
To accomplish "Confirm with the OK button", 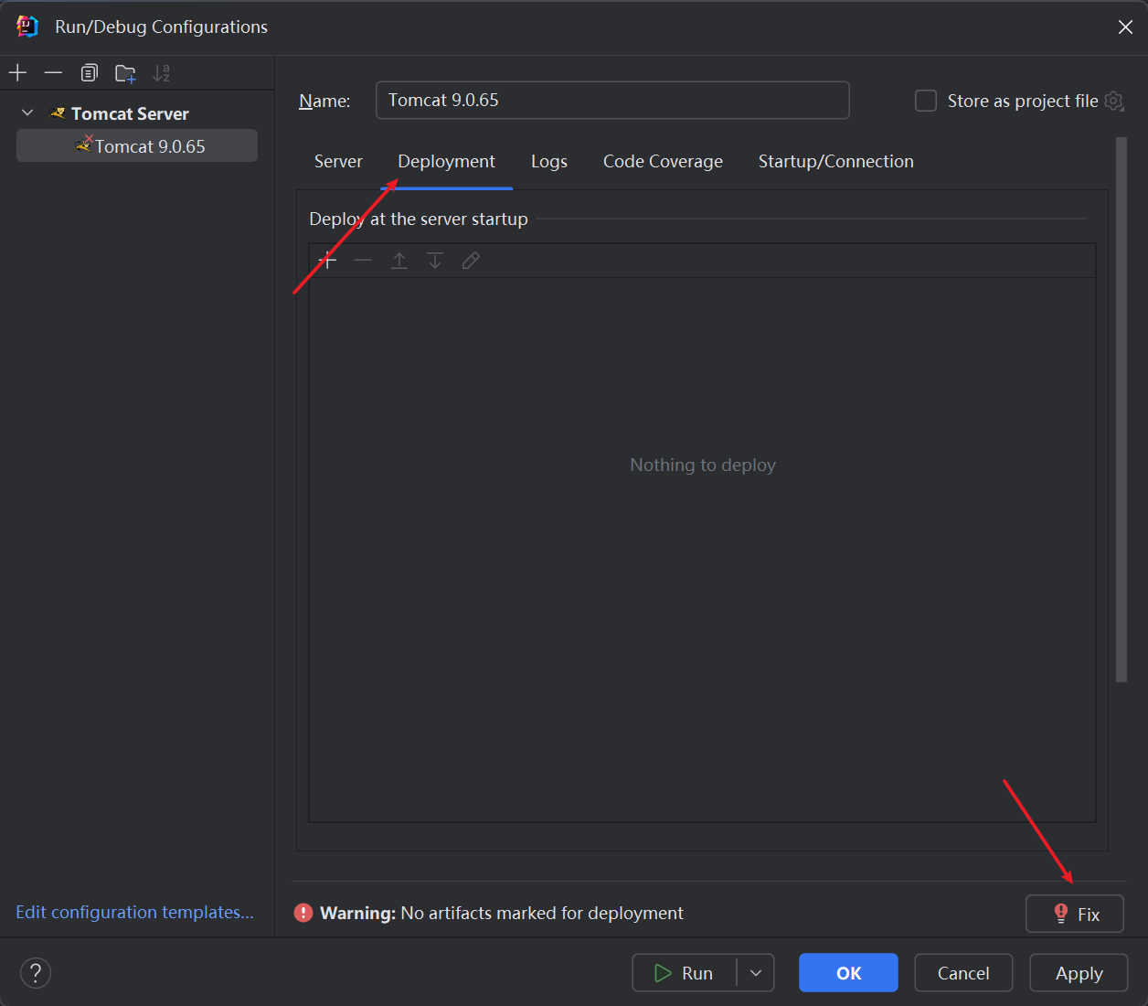I will pyautogui.click(x=848, y=973).
